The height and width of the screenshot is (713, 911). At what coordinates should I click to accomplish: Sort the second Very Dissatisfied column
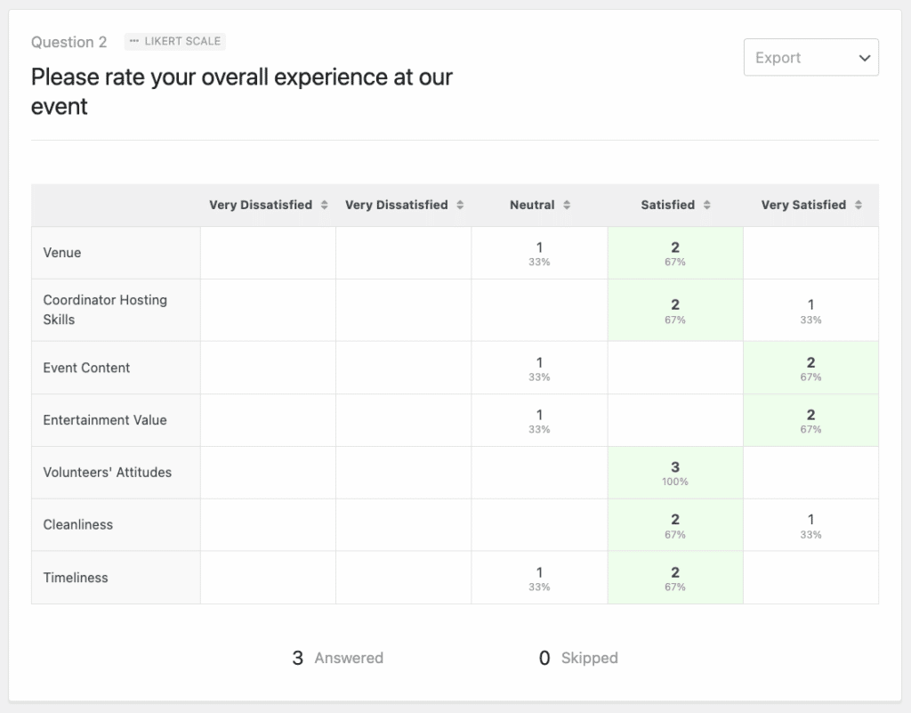click(462, 205)
